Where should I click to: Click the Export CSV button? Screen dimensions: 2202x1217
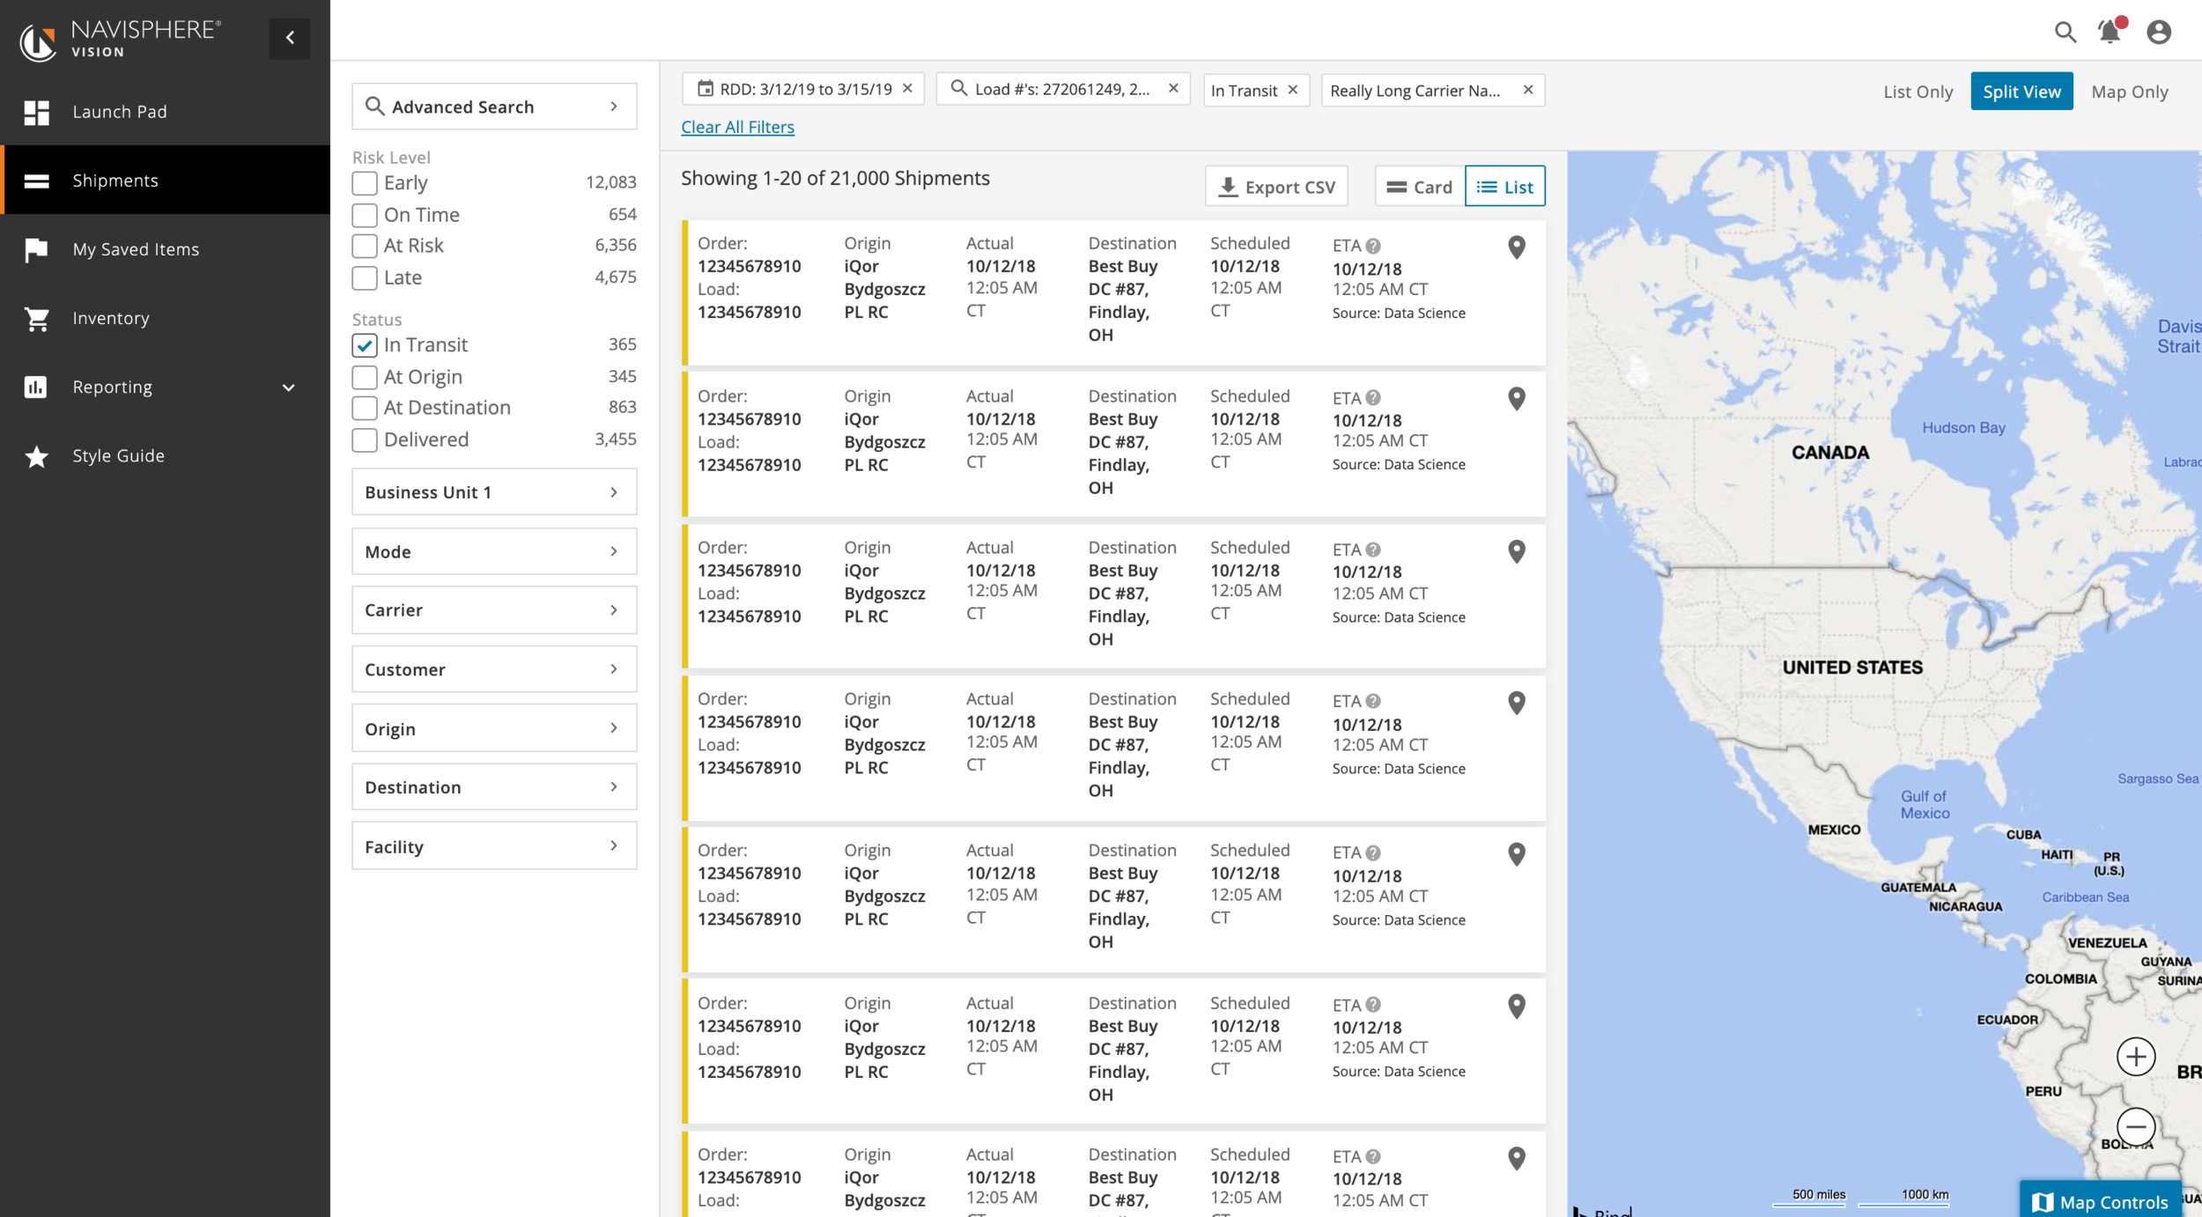[1276, 187]
